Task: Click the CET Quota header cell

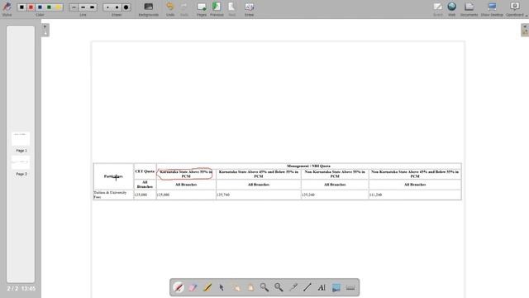Action: (145, 171)
